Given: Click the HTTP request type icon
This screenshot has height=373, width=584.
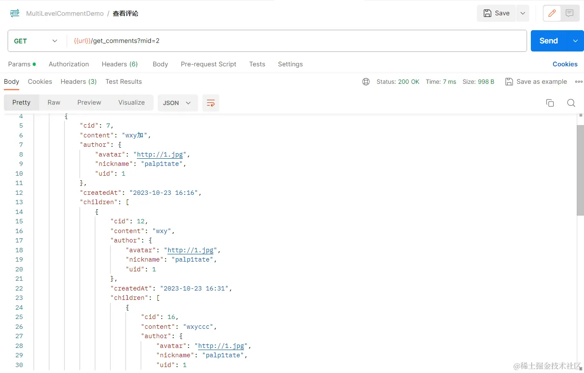Looking at the screenshot, I should (15, 13).
